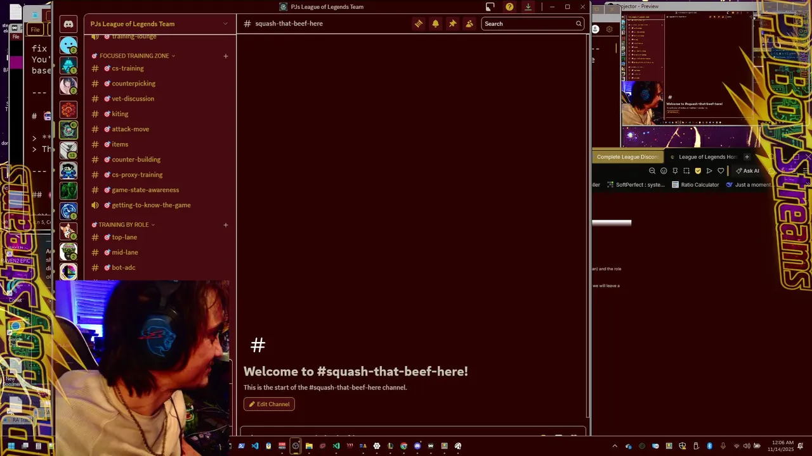Click the taskbar volume speaker icon
This screenshot has width=812, height=456.
pyautogui.click(x=747, y=446)
